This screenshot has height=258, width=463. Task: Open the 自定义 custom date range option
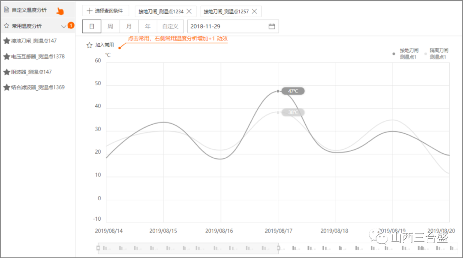click(x=170, y=26)
